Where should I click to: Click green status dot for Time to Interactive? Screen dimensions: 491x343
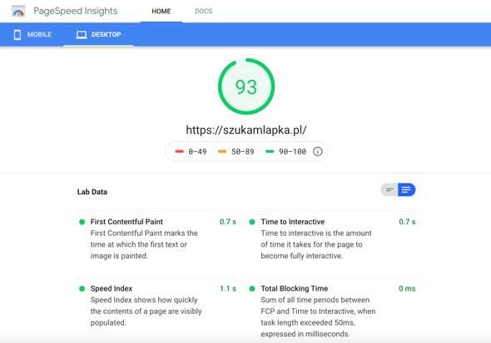252,222
